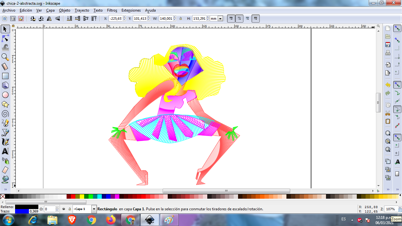This screenshot has height=226, width=402.
Task: Select the Calligraphy tool
Action: point(5,142)
